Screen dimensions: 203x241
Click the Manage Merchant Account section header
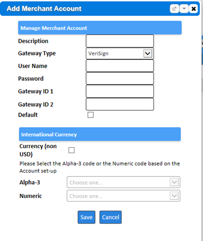click(x=100, y=28)
